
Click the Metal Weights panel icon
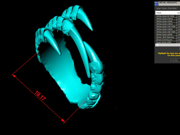pyautogui.click(x=156, y=3)
